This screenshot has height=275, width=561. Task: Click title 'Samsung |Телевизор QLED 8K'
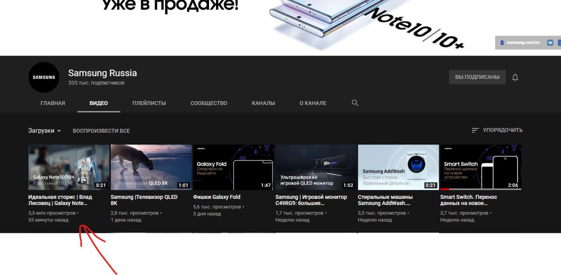coord(144,200)
